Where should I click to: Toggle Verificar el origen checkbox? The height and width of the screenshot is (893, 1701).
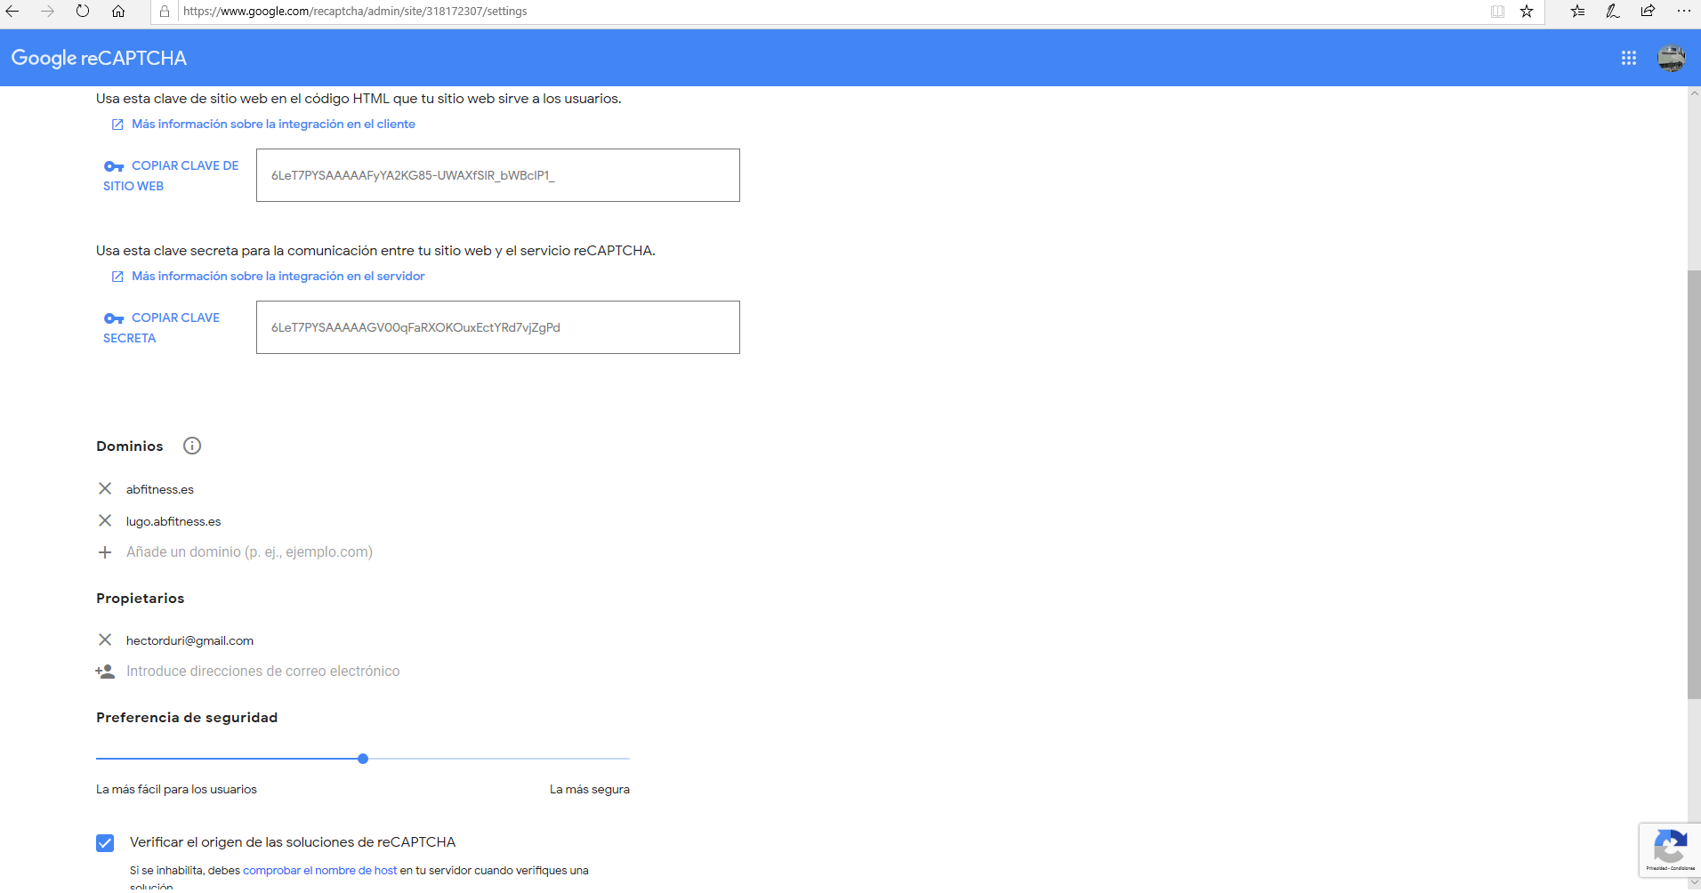[105, 843]
